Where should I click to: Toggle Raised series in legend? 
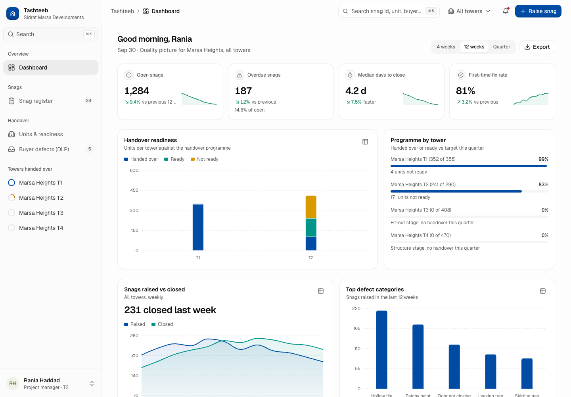pos(134,324)
